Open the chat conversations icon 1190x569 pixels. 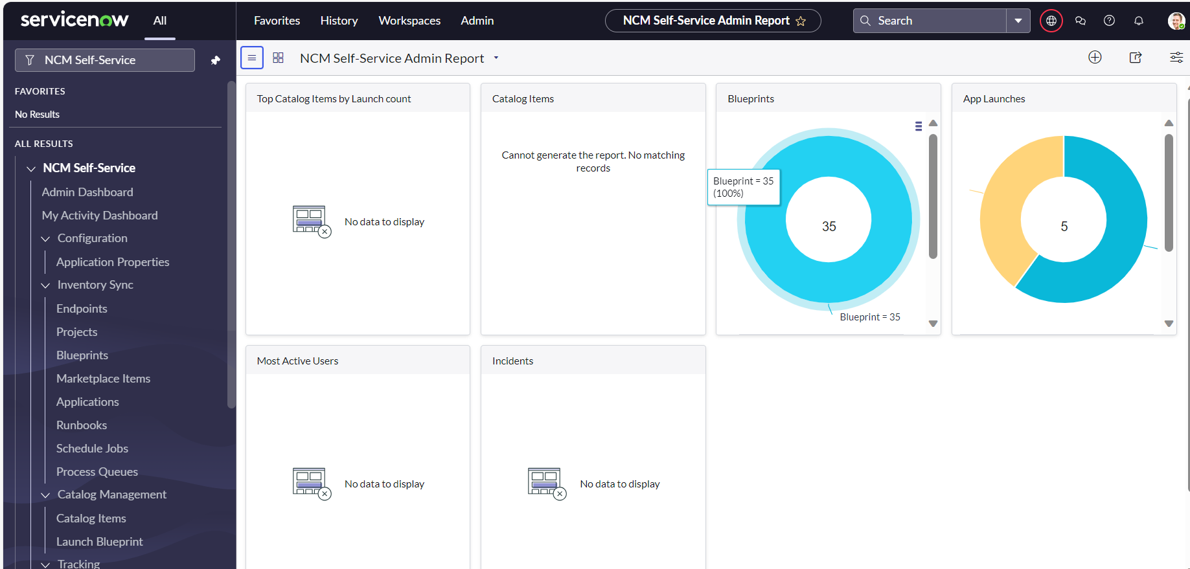point(1080,21)
